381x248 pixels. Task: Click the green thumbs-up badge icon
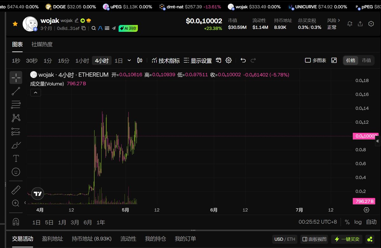coord(83,21)
